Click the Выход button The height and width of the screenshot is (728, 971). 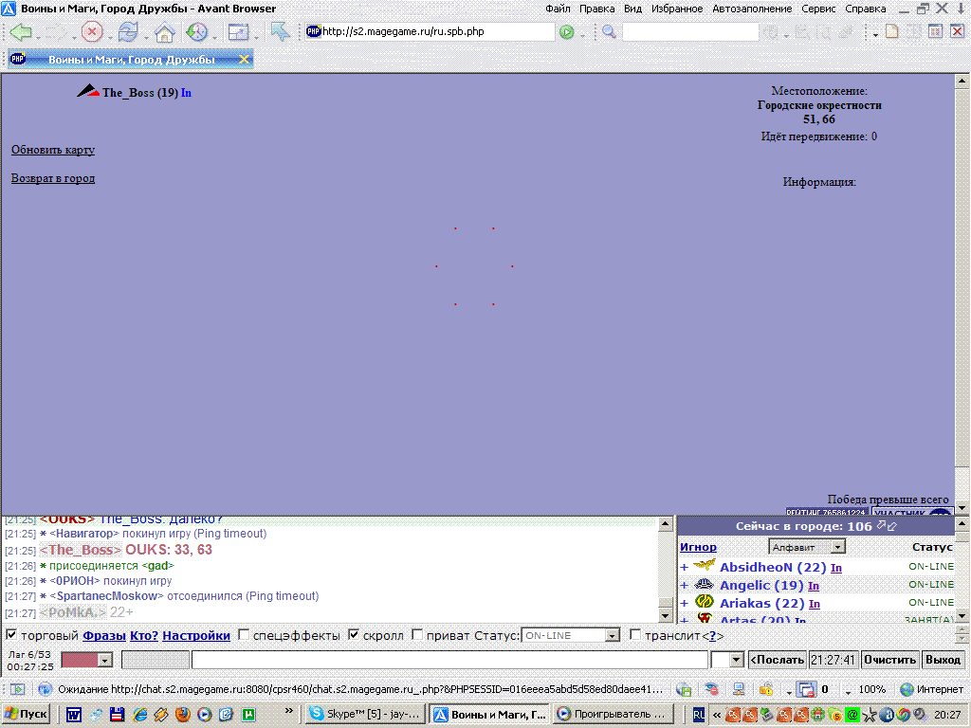pos(944,660)
